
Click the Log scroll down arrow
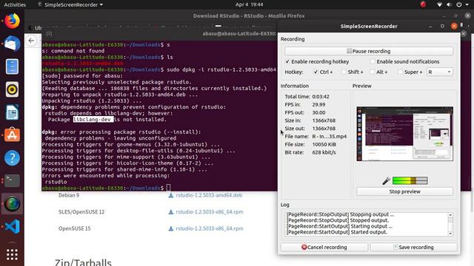(450, 233)
